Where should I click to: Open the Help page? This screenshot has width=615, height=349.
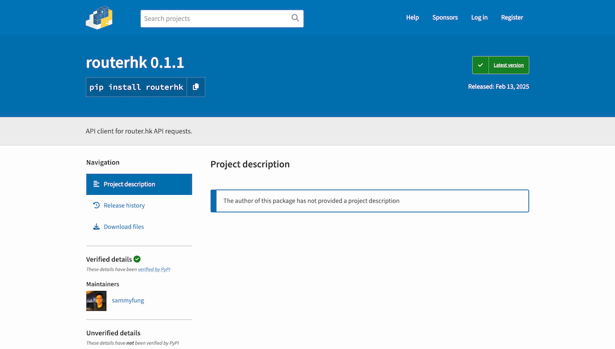pos(412,17)
